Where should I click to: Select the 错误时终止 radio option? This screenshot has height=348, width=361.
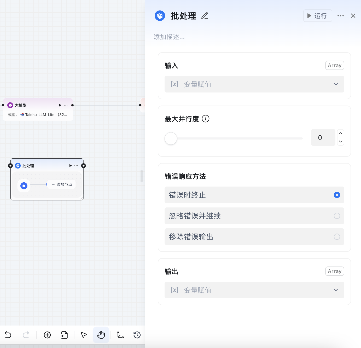(337, 195)
